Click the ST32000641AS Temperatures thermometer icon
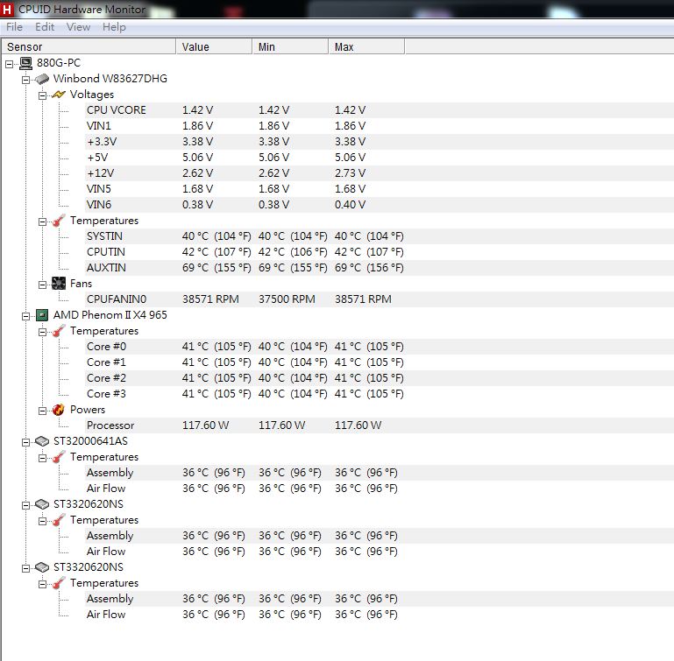 tap(59, 457)
